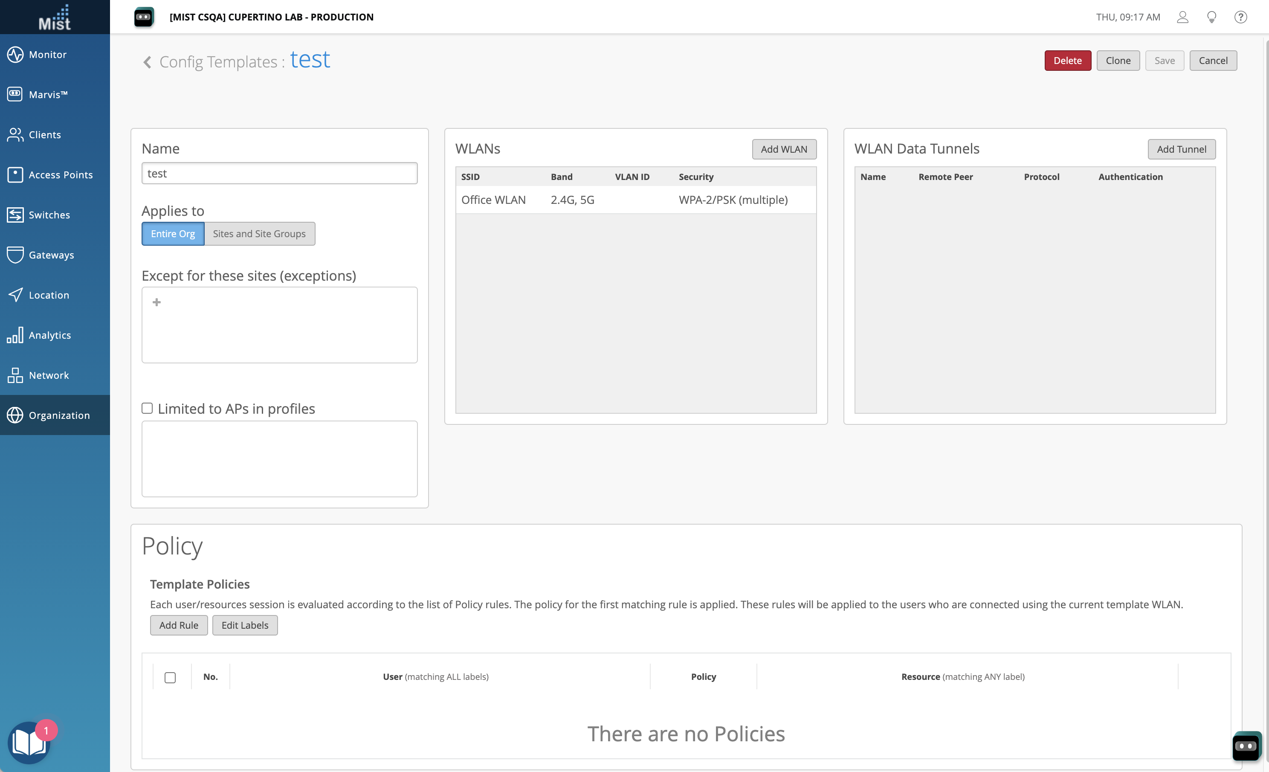Open the Monitor section in the sidebar

[x=47, y=55]
